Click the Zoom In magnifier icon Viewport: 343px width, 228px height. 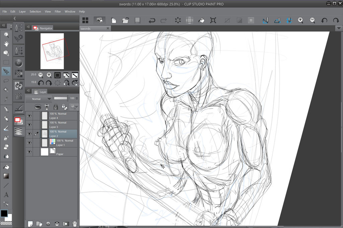[301, 20]
